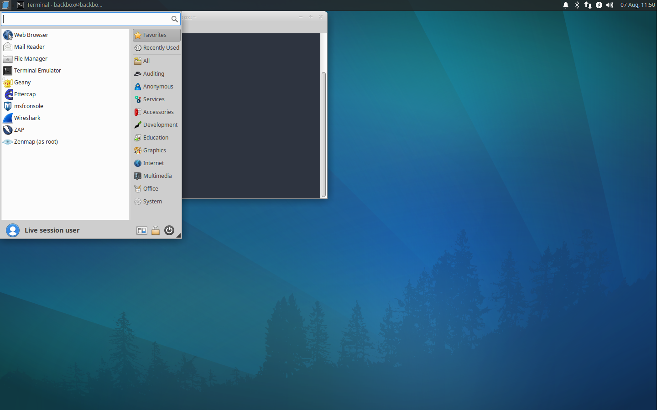Viewport: 657px width, 410px height.
Task: Open the network connections indicator
Action: click(588, 5)
